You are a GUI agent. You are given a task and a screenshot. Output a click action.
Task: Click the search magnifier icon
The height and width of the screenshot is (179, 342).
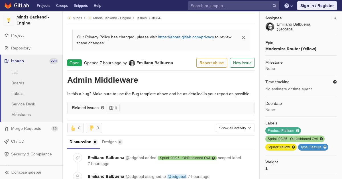[274, 6]
